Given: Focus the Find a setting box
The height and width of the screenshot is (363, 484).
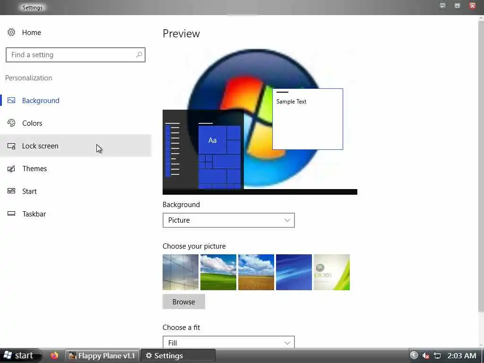Looking at the screenshot, I should click(x=75, y=55).
